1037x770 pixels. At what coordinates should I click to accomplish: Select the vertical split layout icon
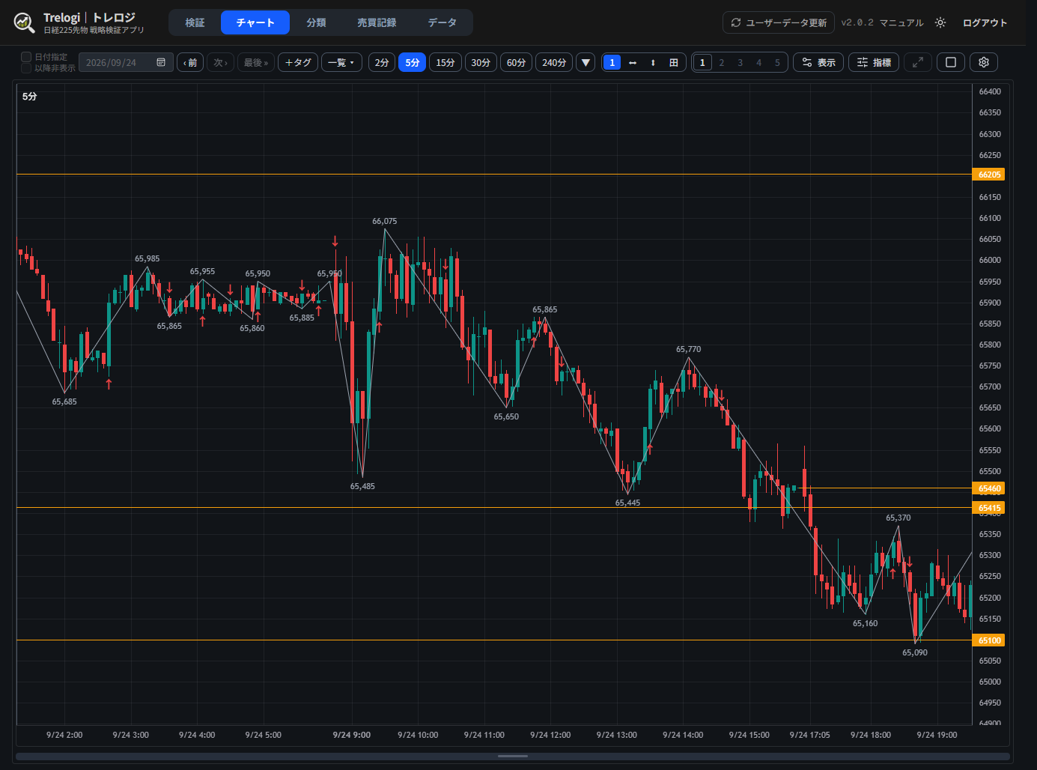(653, 62)
